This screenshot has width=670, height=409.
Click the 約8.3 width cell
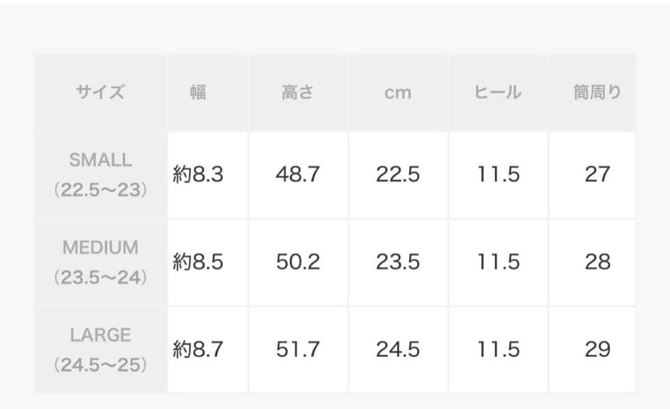pyautogui.click(x=198, y=175)
